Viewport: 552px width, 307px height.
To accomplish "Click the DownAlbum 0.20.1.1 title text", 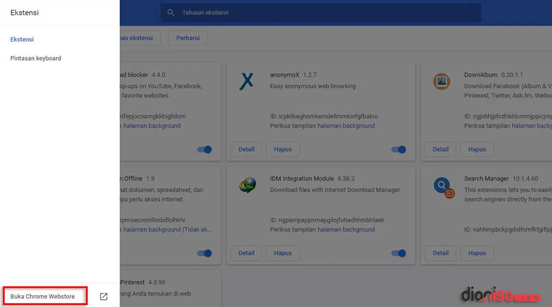I will (493, 75).
